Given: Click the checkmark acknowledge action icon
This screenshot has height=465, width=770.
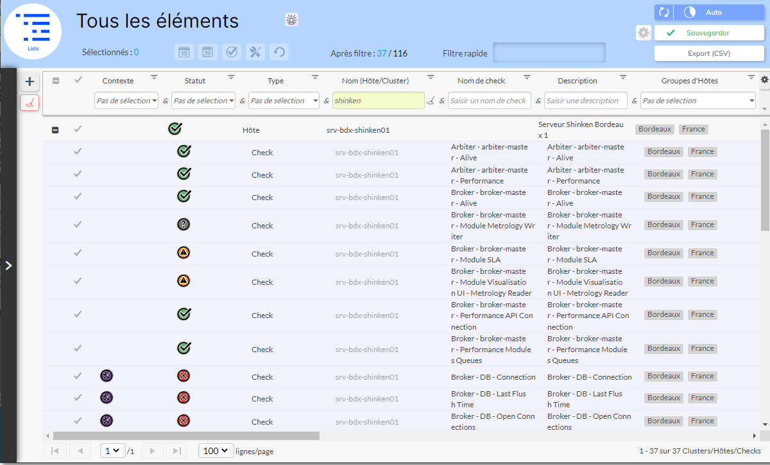Looking at the screenshot, I should (232, 53).
